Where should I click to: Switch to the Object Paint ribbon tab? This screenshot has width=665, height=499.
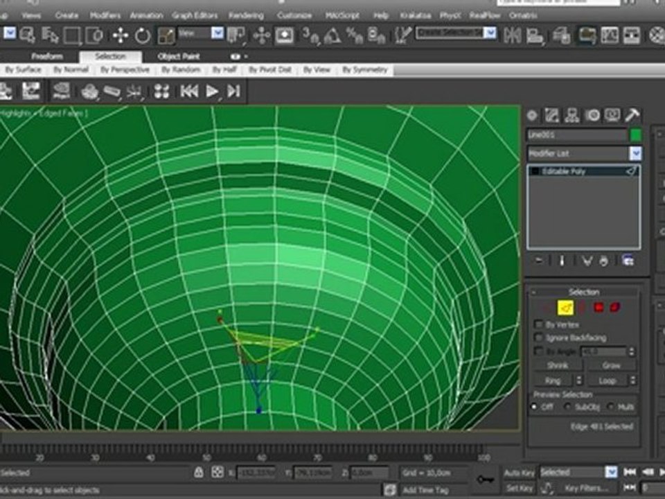(179, 56)
